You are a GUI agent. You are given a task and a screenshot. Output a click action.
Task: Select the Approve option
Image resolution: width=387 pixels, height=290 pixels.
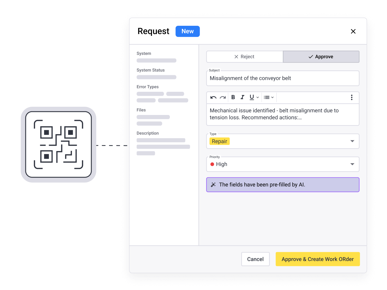coord(321,57)
